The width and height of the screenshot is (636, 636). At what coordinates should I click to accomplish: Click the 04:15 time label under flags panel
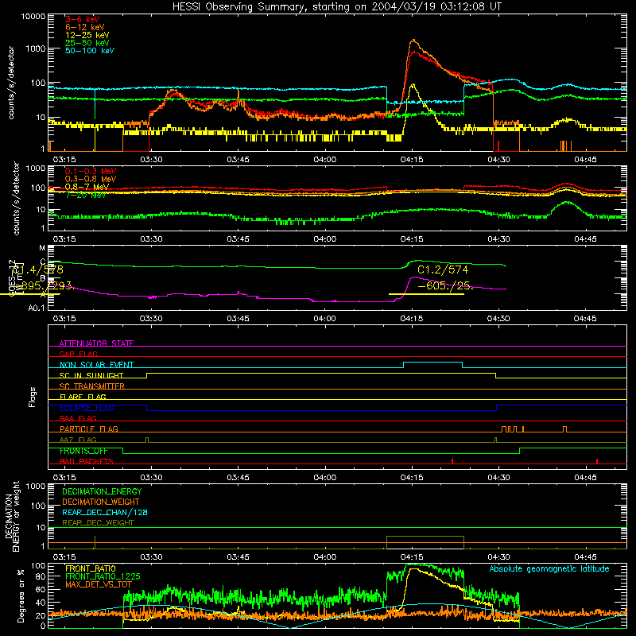(412, 478)
